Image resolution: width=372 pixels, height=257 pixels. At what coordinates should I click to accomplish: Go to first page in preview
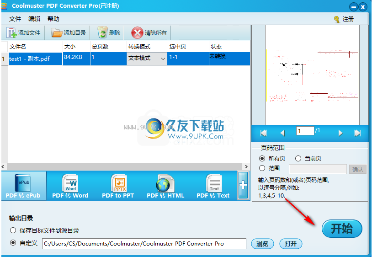click(263, 133)
